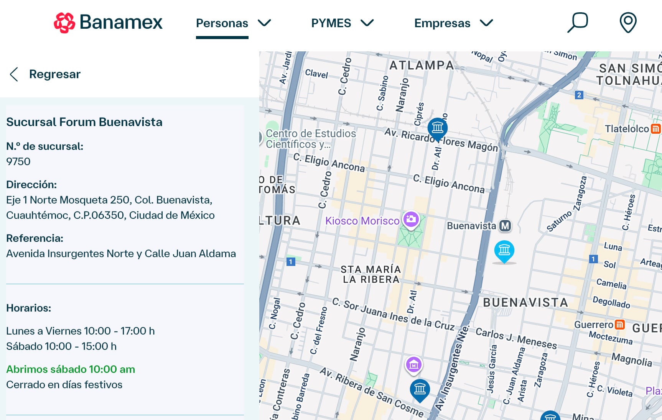This screenshot has width=662, height=420.
Task: Click Lunes a Viernes 10:00 - 17:00 h
Action: coord(81,331)
